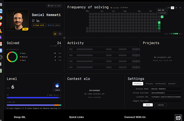Click the difficulty donut chart
The width and height of the screenshot is (184, 121).
(x=12, y=57)
